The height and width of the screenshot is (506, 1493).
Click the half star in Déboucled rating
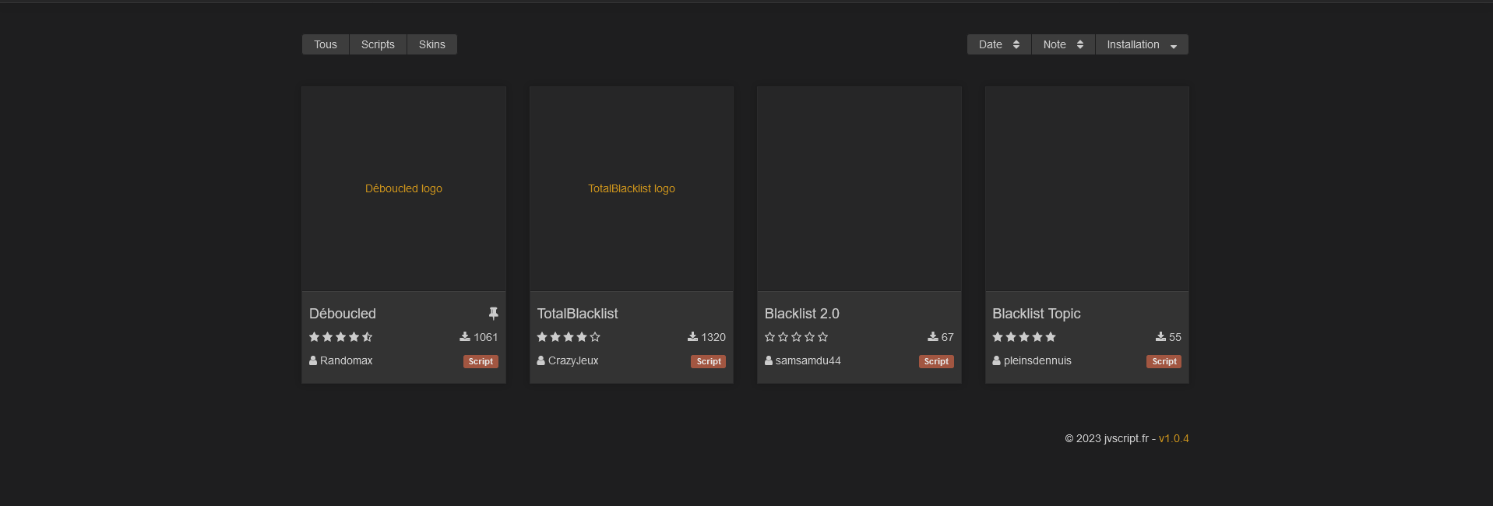tap(368, 337)
